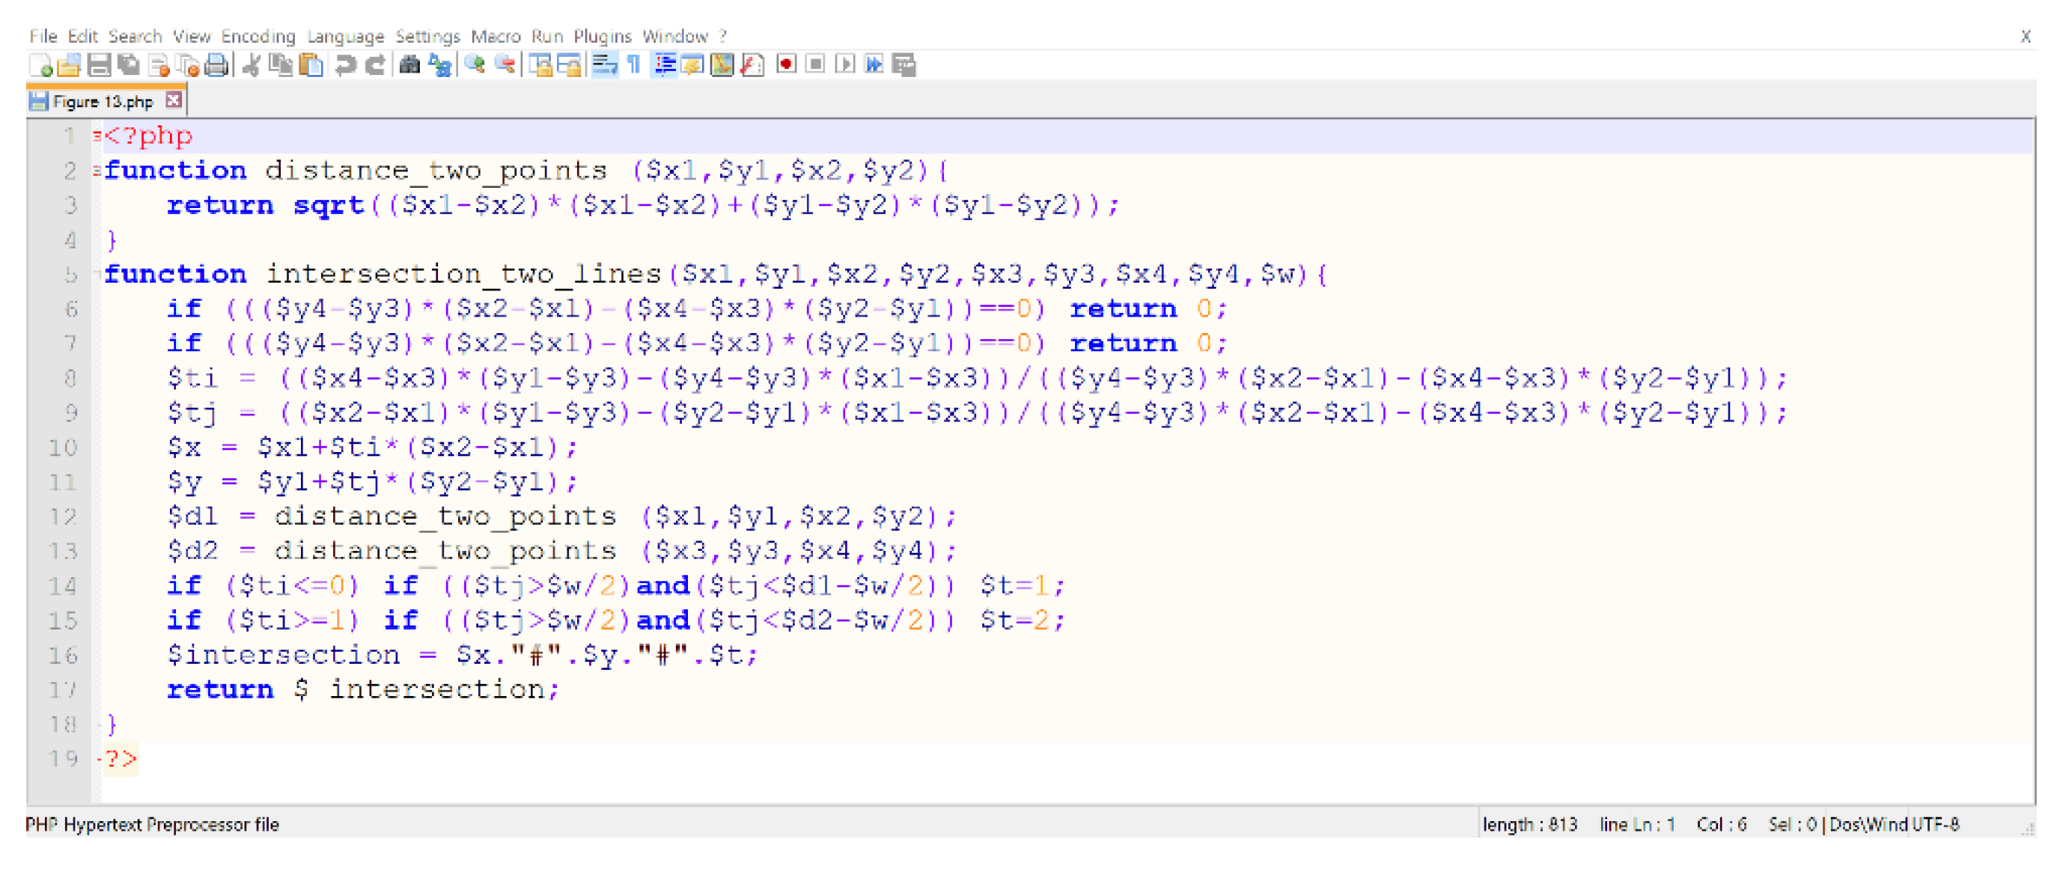2060x869 pixels.
Task: Select the Figure 13.php tab
Action: pos(102,102)
